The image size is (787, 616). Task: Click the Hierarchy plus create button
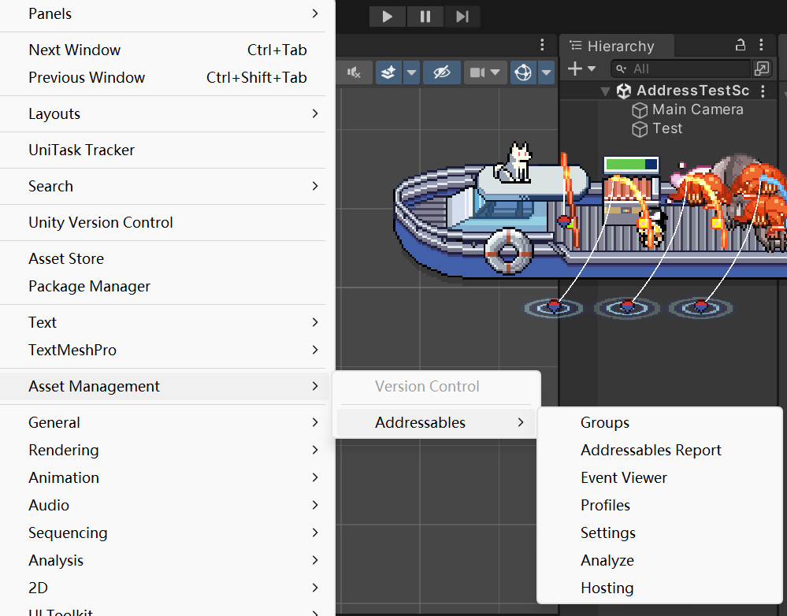pos(574,69)
